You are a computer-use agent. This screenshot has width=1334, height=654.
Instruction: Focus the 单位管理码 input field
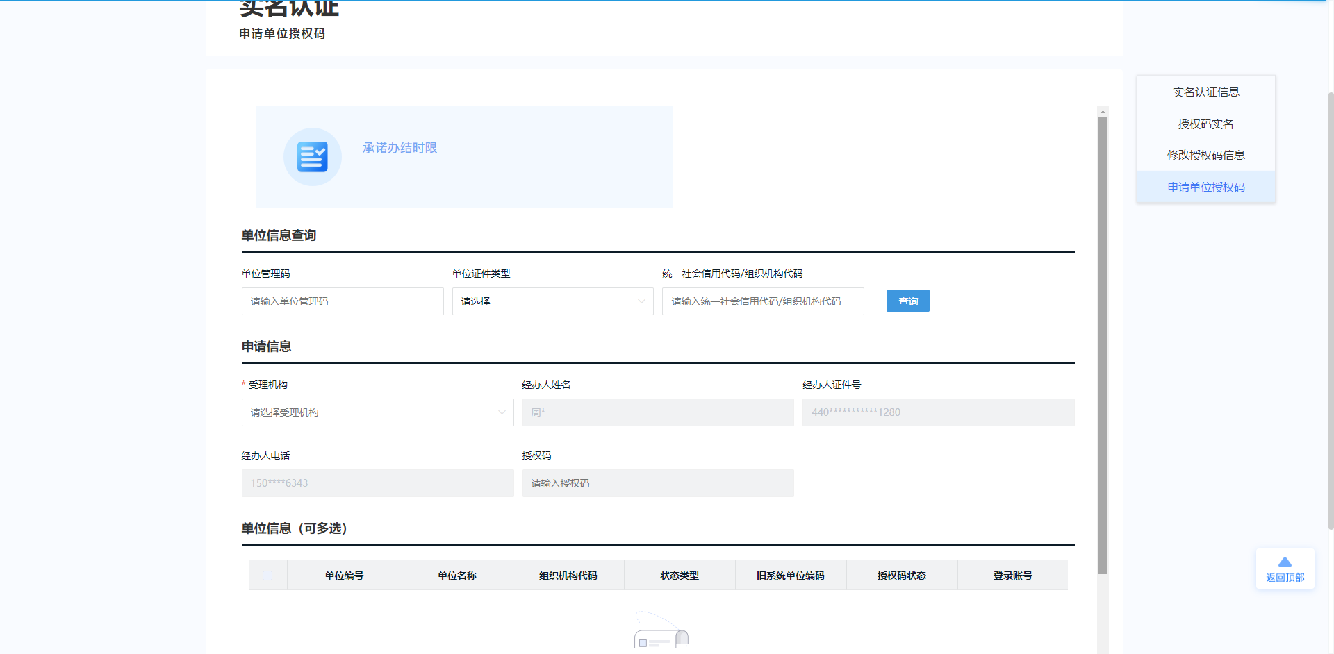tap(343, 301)
